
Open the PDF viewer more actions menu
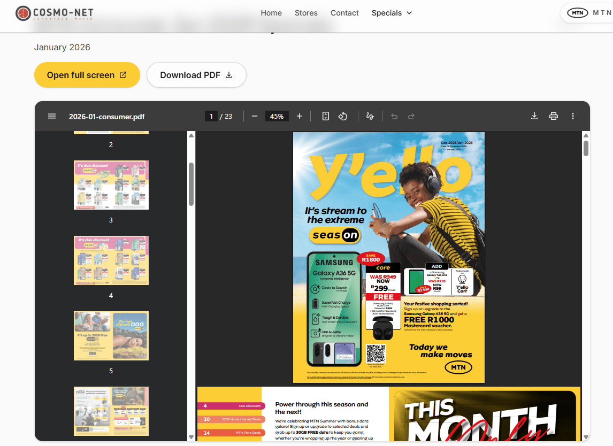coord(573,116)
